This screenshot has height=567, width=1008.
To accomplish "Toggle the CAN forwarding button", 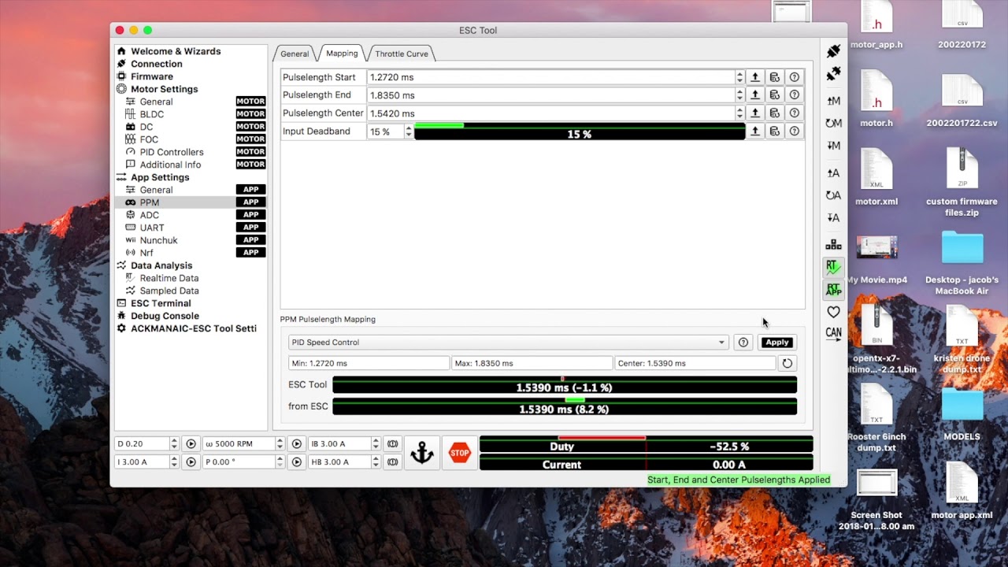I will click(833, 333).
